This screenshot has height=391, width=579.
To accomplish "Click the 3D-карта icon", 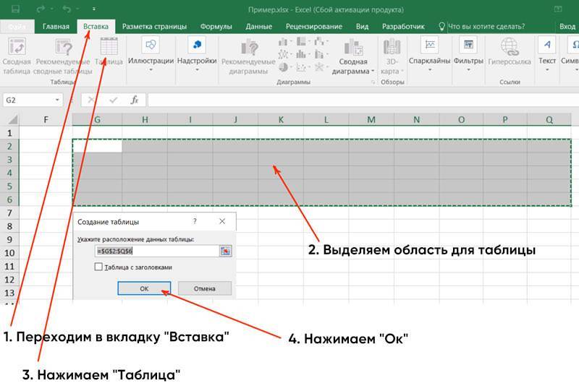I will pos(392,46).
